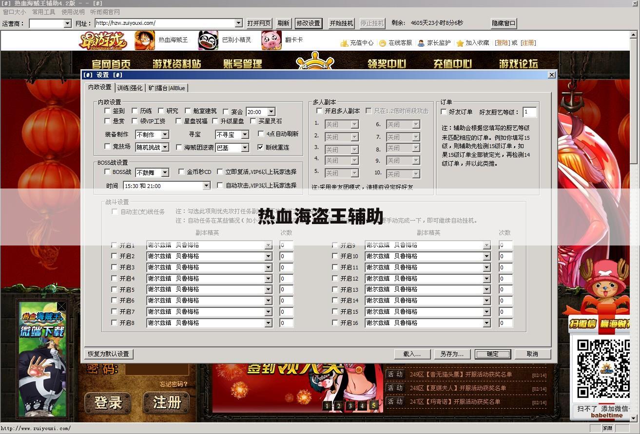Open the 常用工具 menu
Image resolution: width=640 pixels, height=434 pixels.
click(x=44, y=12)
